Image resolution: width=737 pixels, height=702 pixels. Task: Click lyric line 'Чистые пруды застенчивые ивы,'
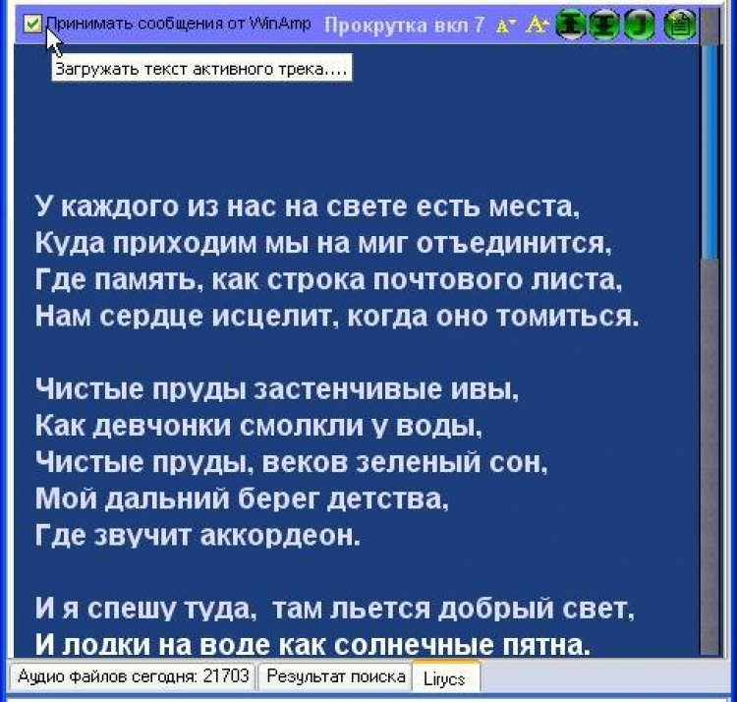(x=276, y=389)
